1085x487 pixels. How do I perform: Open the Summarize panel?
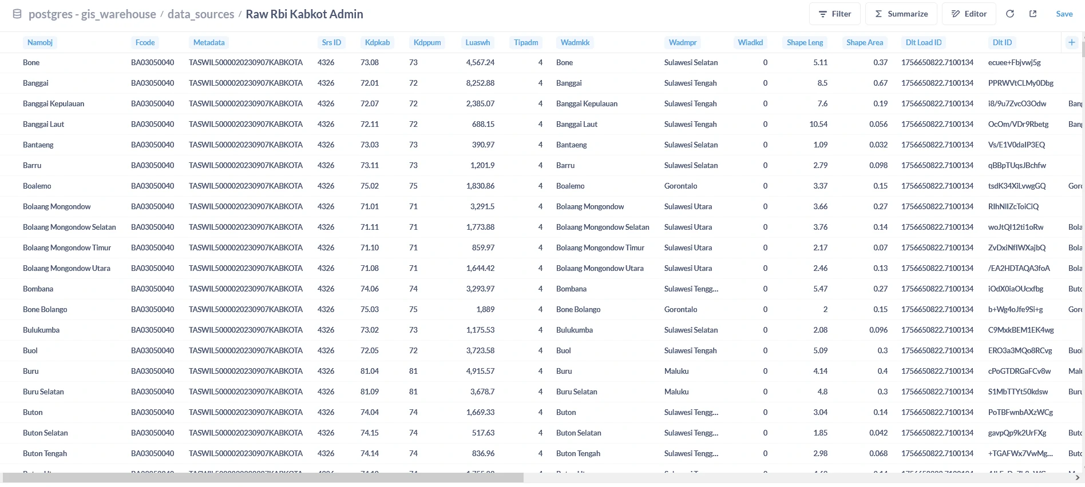tap(901, 14)
